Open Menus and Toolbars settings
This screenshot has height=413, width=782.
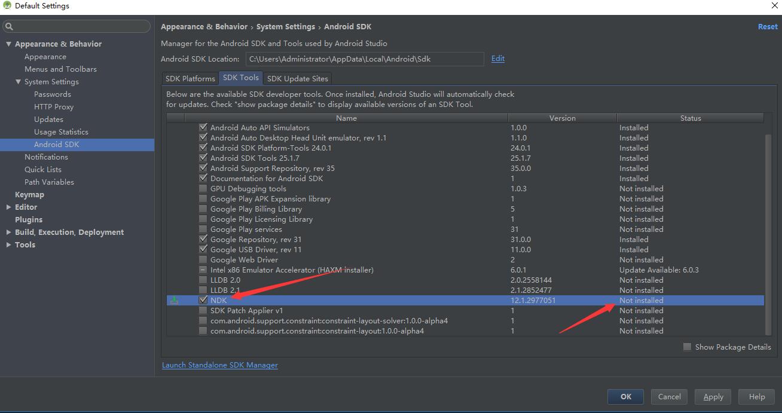(60, 69)
